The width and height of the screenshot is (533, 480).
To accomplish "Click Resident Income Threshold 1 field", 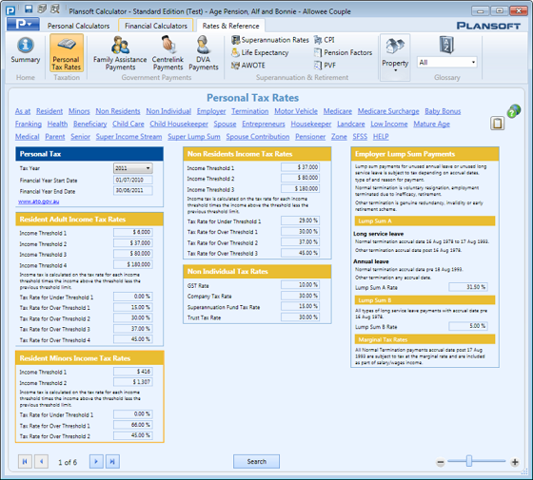I will pos(133,232).
